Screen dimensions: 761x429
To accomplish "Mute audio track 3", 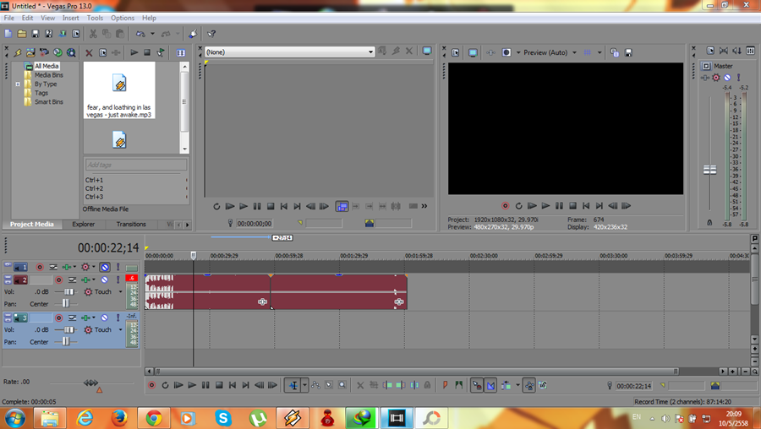I will (x=104, y=318).
